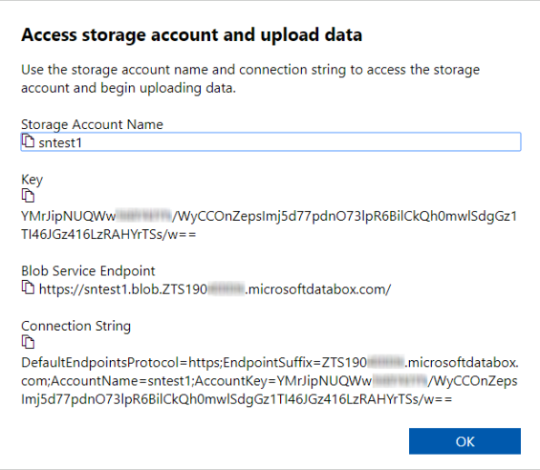Focus the Storage Account Name field
Screen dimensions: 540x470
271,142
